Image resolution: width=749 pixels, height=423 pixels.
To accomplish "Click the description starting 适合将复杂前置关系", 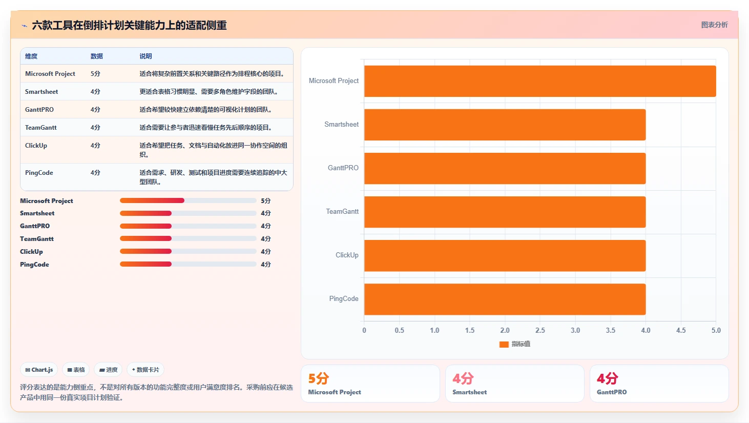I will coord(212,74).
